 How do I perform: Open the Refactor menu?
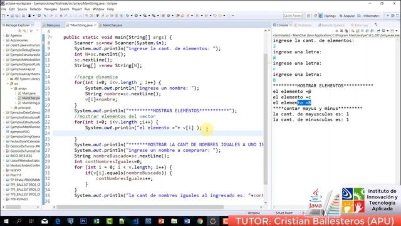point(36,9)
